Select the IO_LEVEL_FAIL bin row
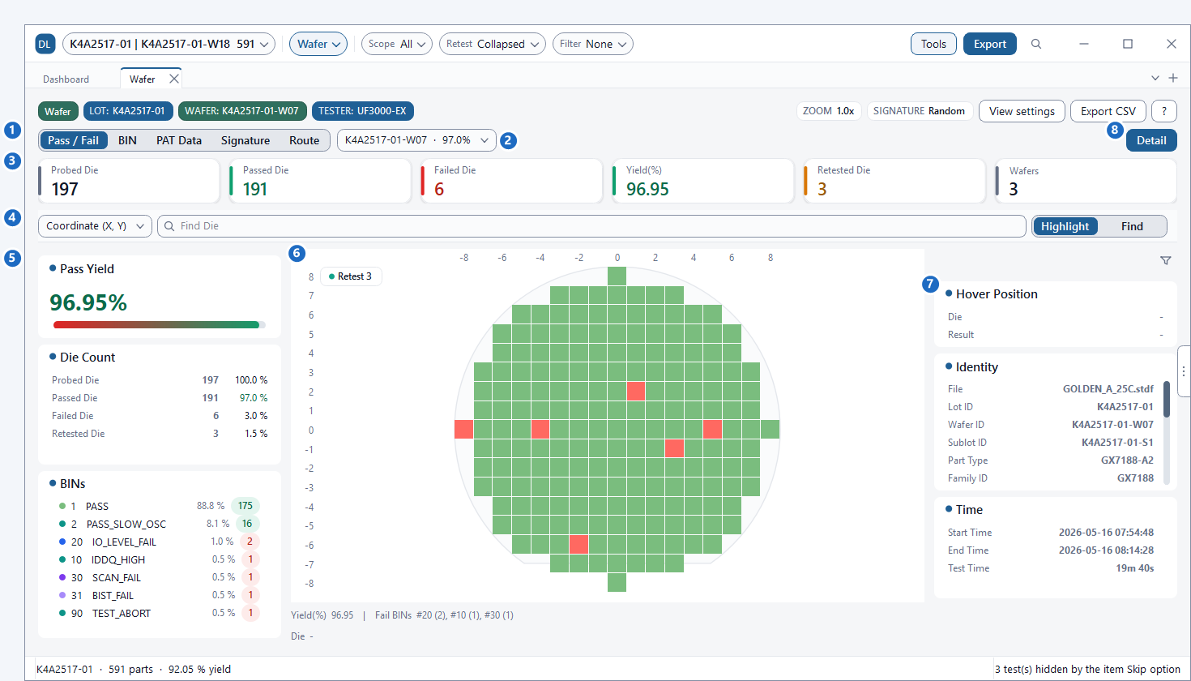 [x=159, y=542]
